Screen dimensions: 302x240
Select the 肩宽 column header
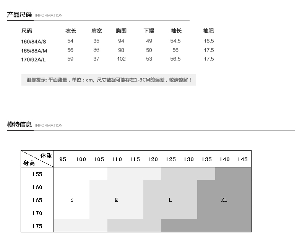coord(97,31)
